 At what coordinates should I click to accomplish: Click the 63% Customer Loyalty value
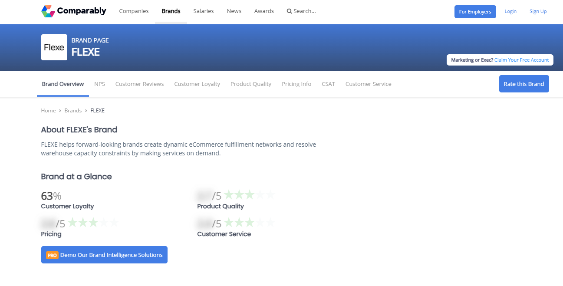coord(51,196)
